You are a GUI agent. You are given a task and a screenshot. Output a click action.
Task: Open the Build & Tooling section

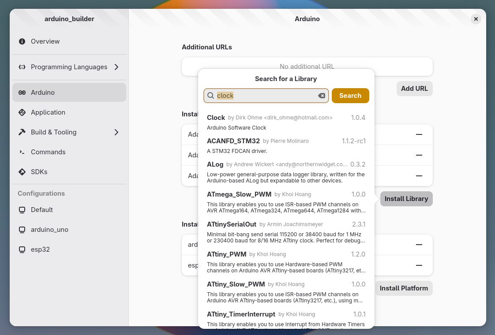point(69,132)
